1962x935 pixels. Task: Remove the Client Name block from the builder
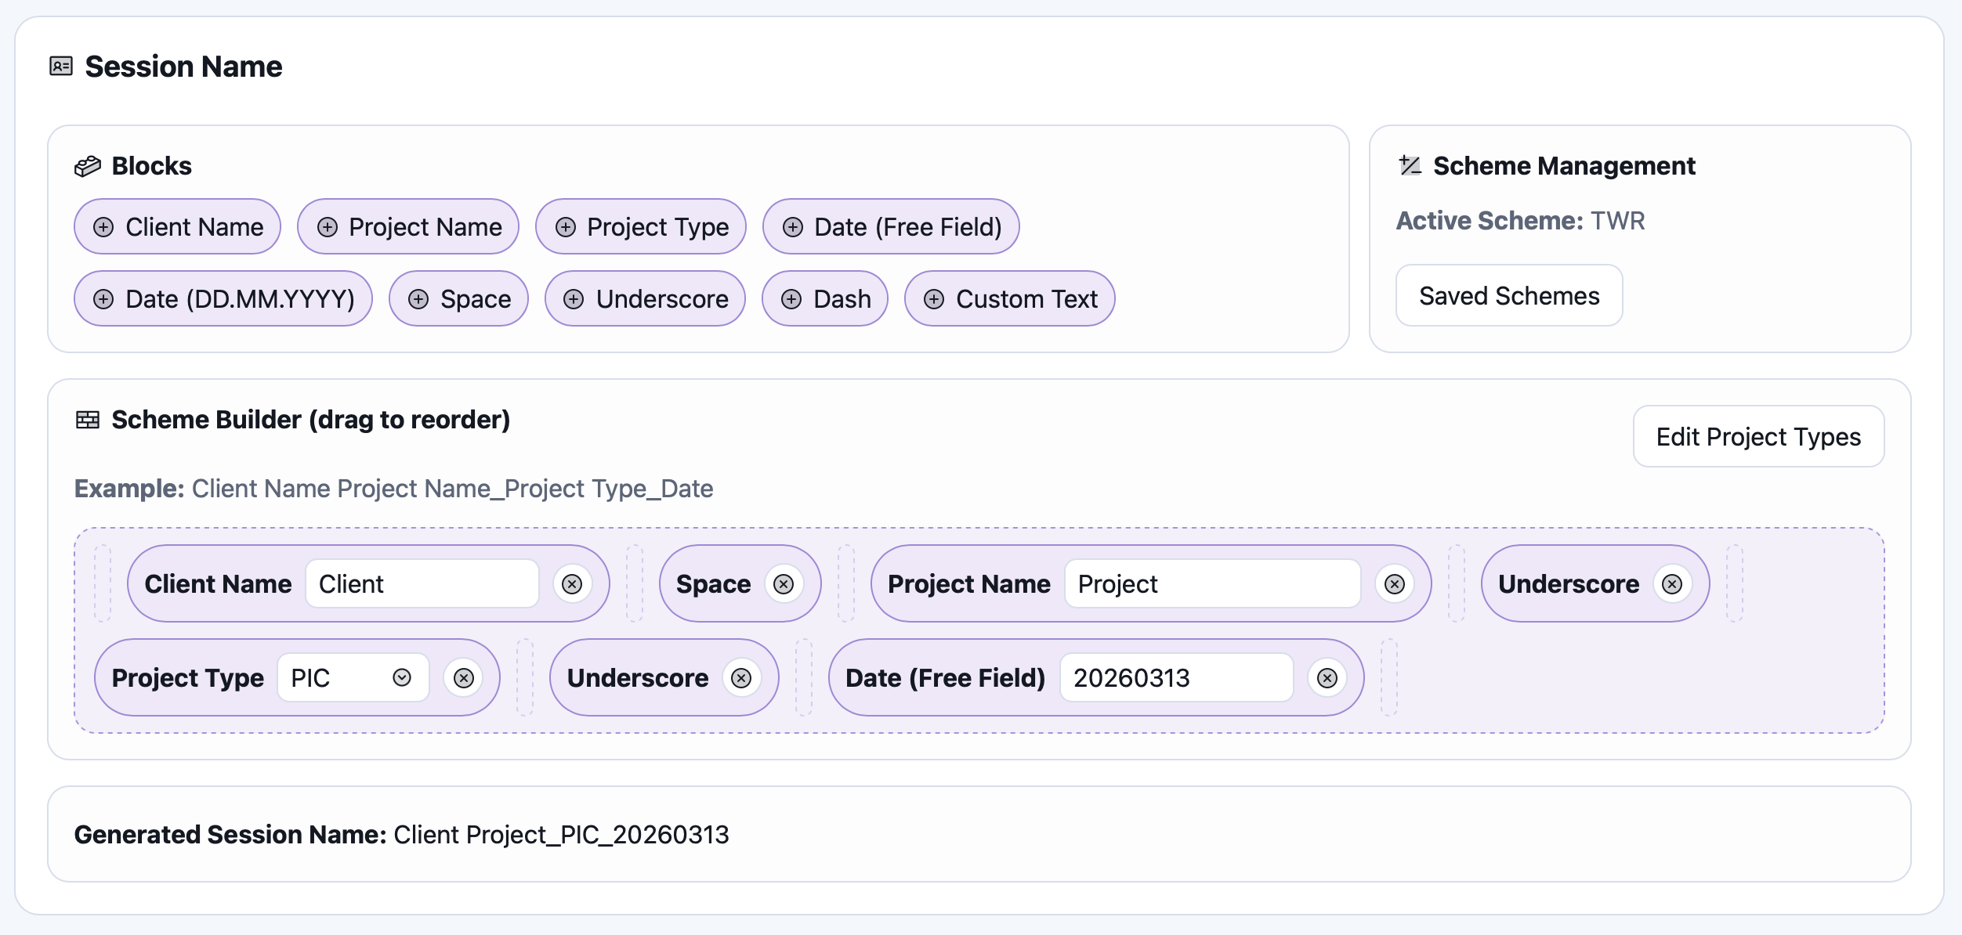[x=573, y=583]
